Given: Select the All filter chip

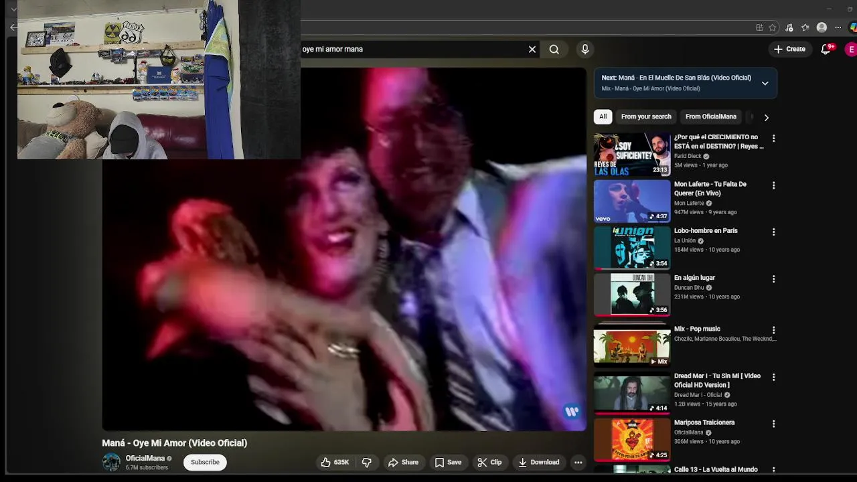Looking at the screenshot, I should [x=603, y=116].
